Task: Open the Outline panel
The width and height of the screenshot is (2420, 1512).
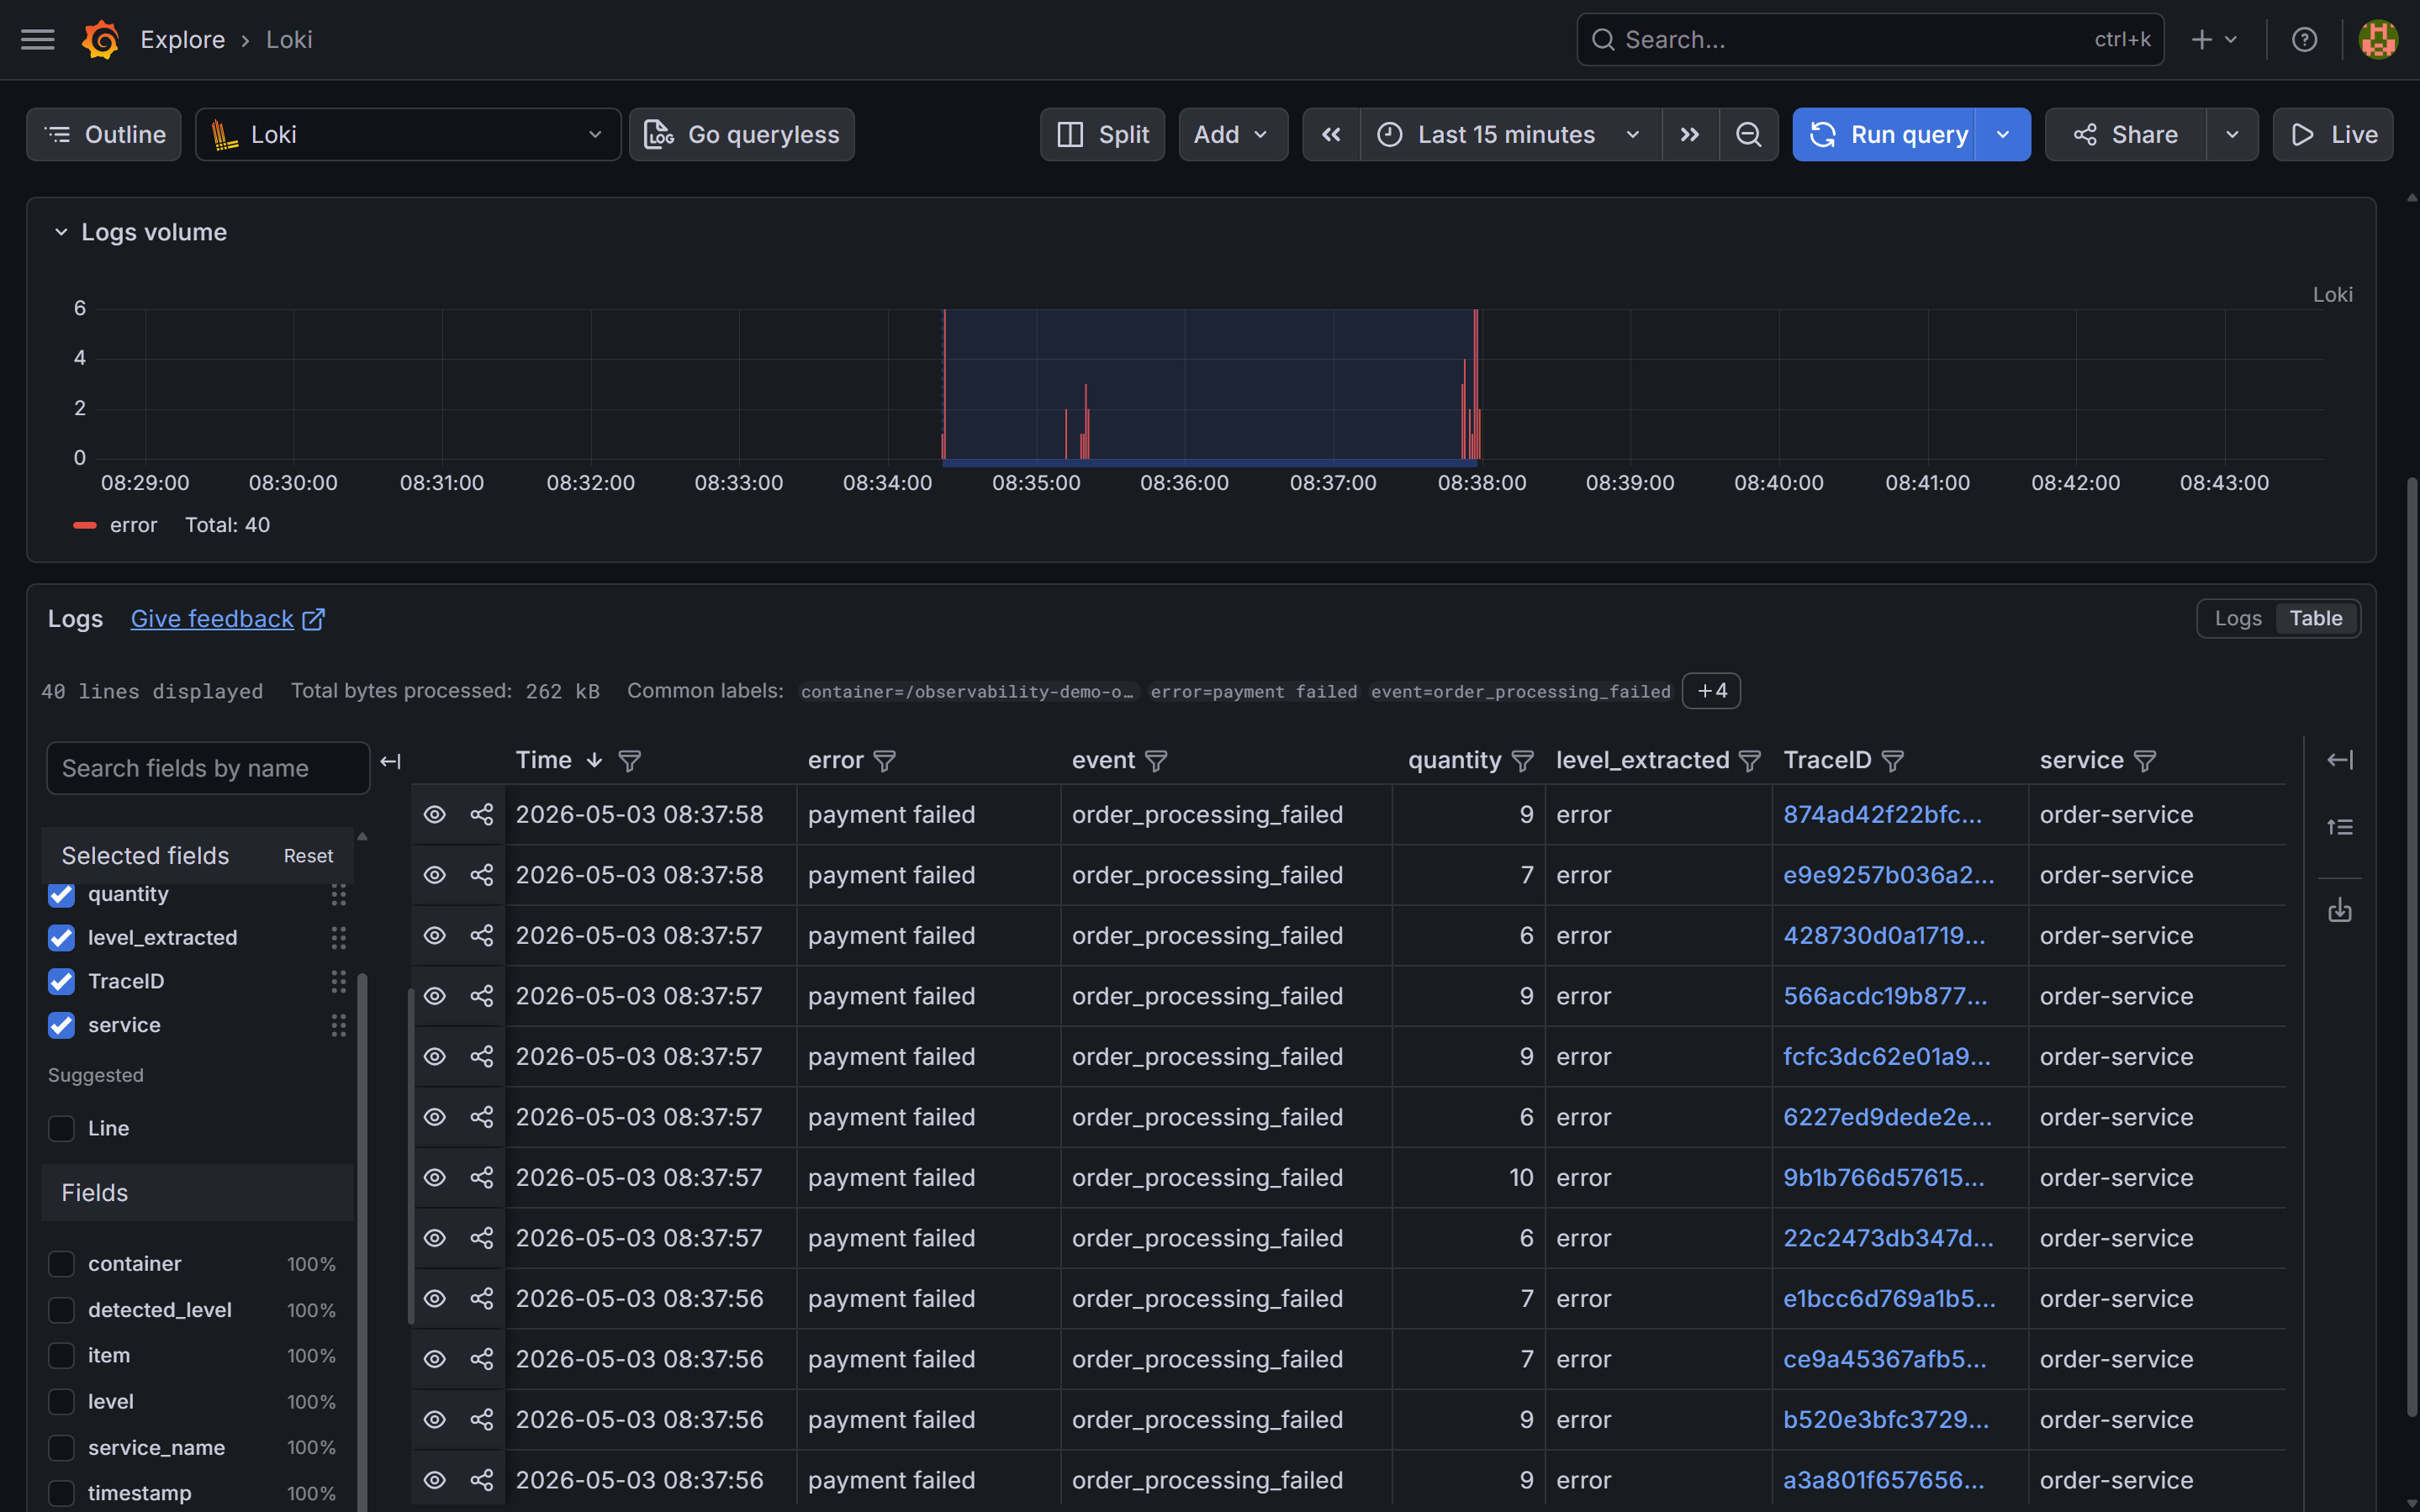Action: 104,134
